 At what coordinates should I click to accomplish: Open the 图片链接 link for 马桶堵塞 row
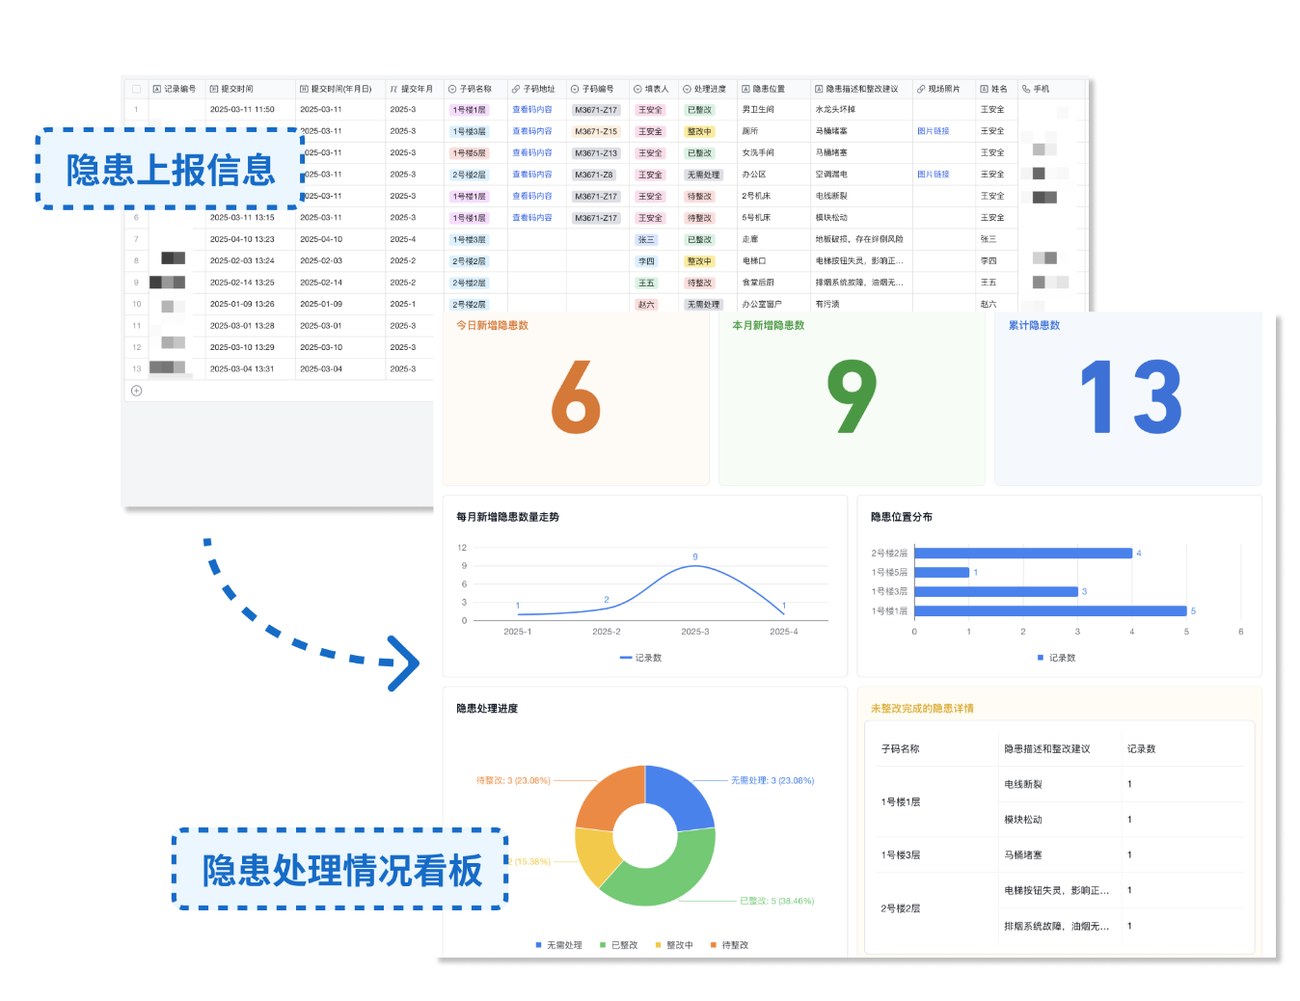point(933,131)
